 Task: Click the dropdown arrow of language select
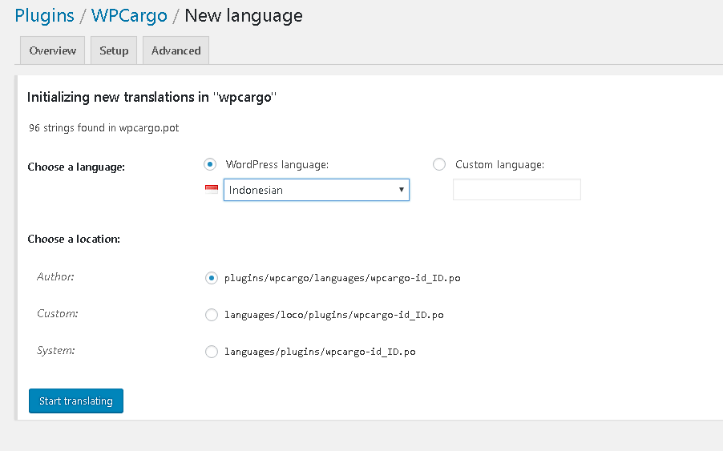pos(401,190)
